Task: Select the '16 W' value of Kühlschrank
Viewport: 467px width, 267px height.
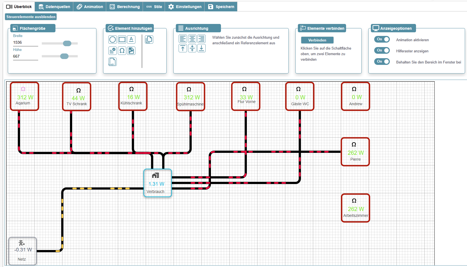Action: pyautogui.click(x=133, y=97)
